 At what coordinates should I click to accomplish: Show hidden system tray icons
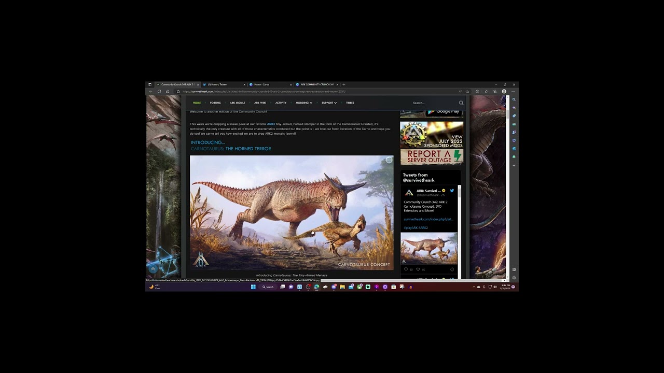[474, 286]
